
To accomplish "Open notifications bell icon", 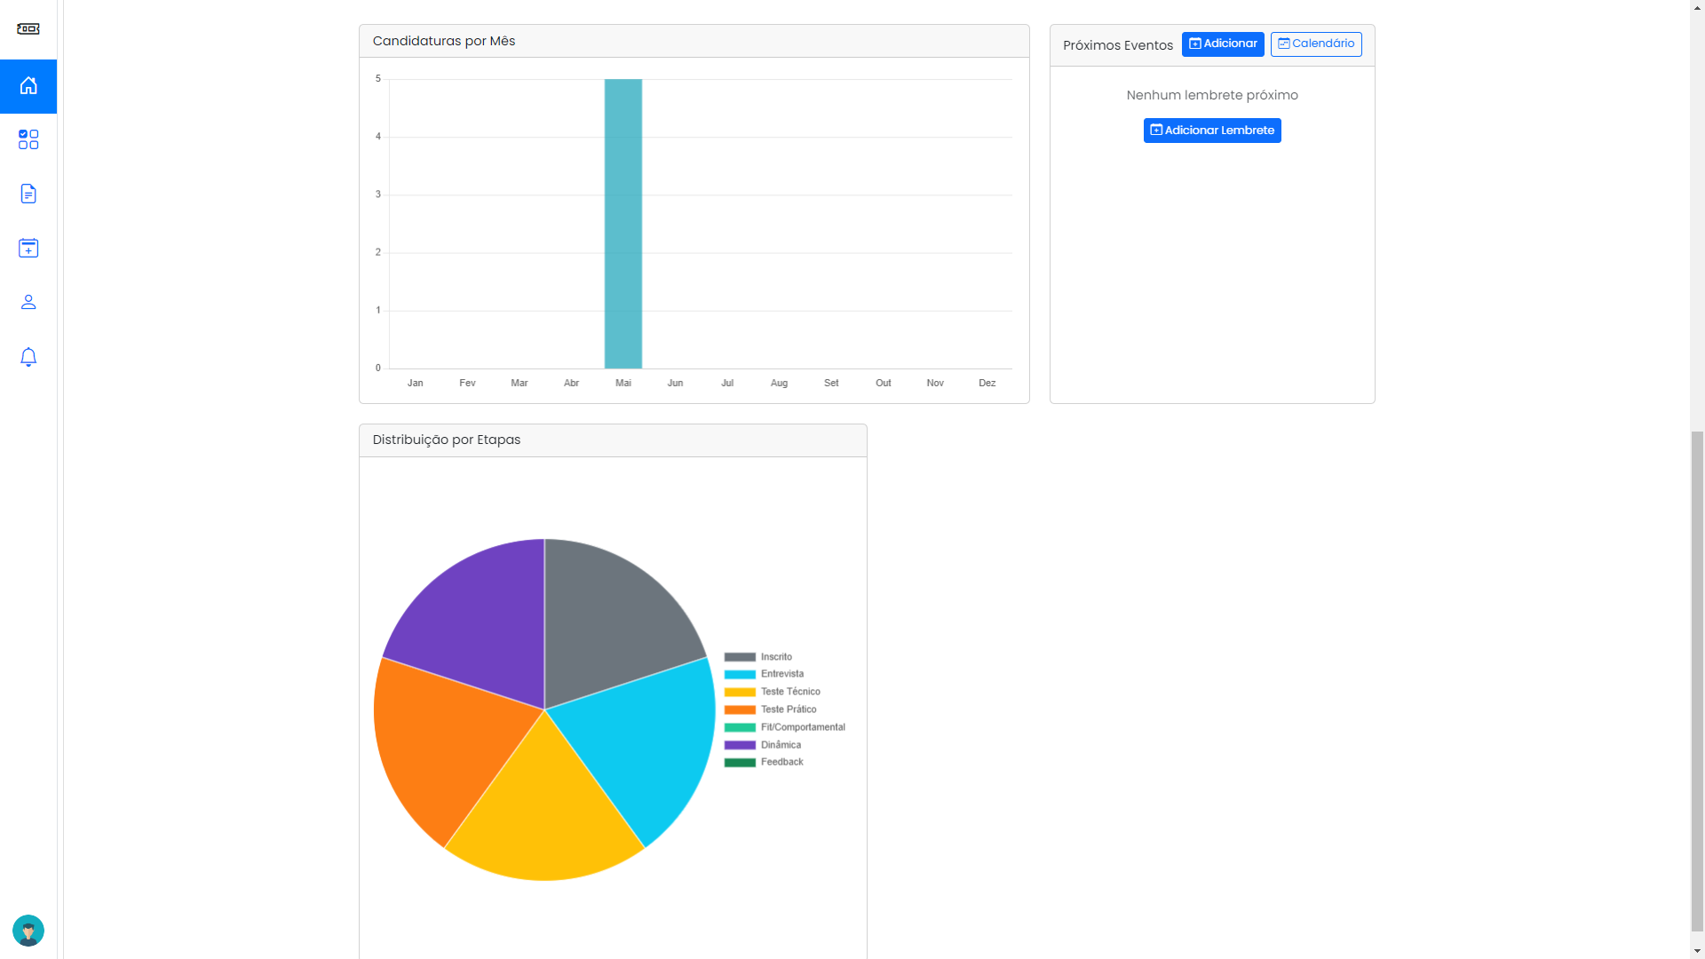I will pyautogui.click(x=28, y=357).
